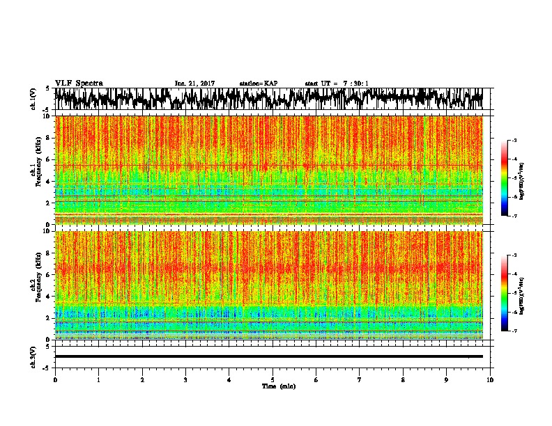Click time axis tick label "3"

[185, 380]
